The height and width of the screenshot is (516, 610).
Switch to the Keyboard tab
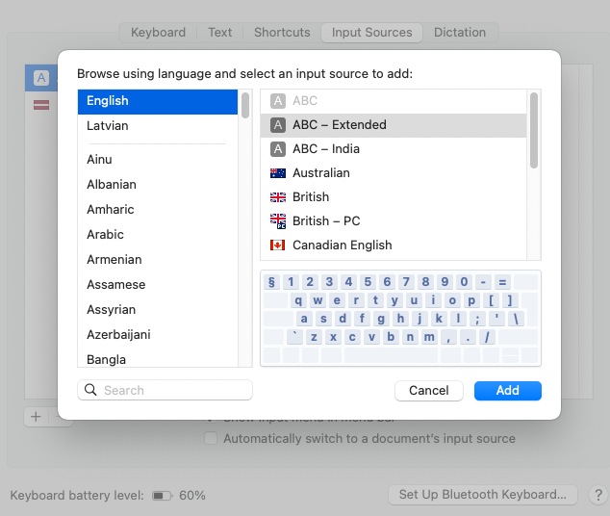coord(158,33)
